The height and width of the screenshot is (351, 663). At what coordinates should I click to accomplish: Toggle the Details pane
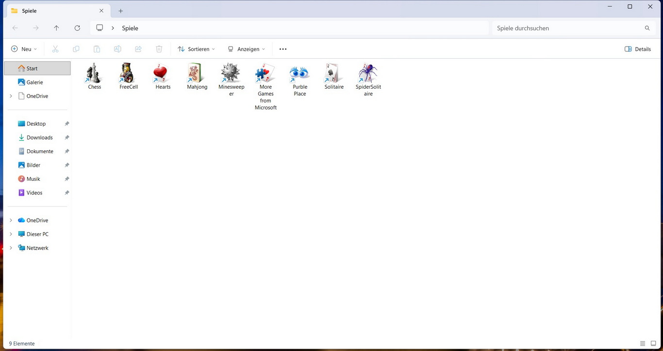(x=638, y=49)
